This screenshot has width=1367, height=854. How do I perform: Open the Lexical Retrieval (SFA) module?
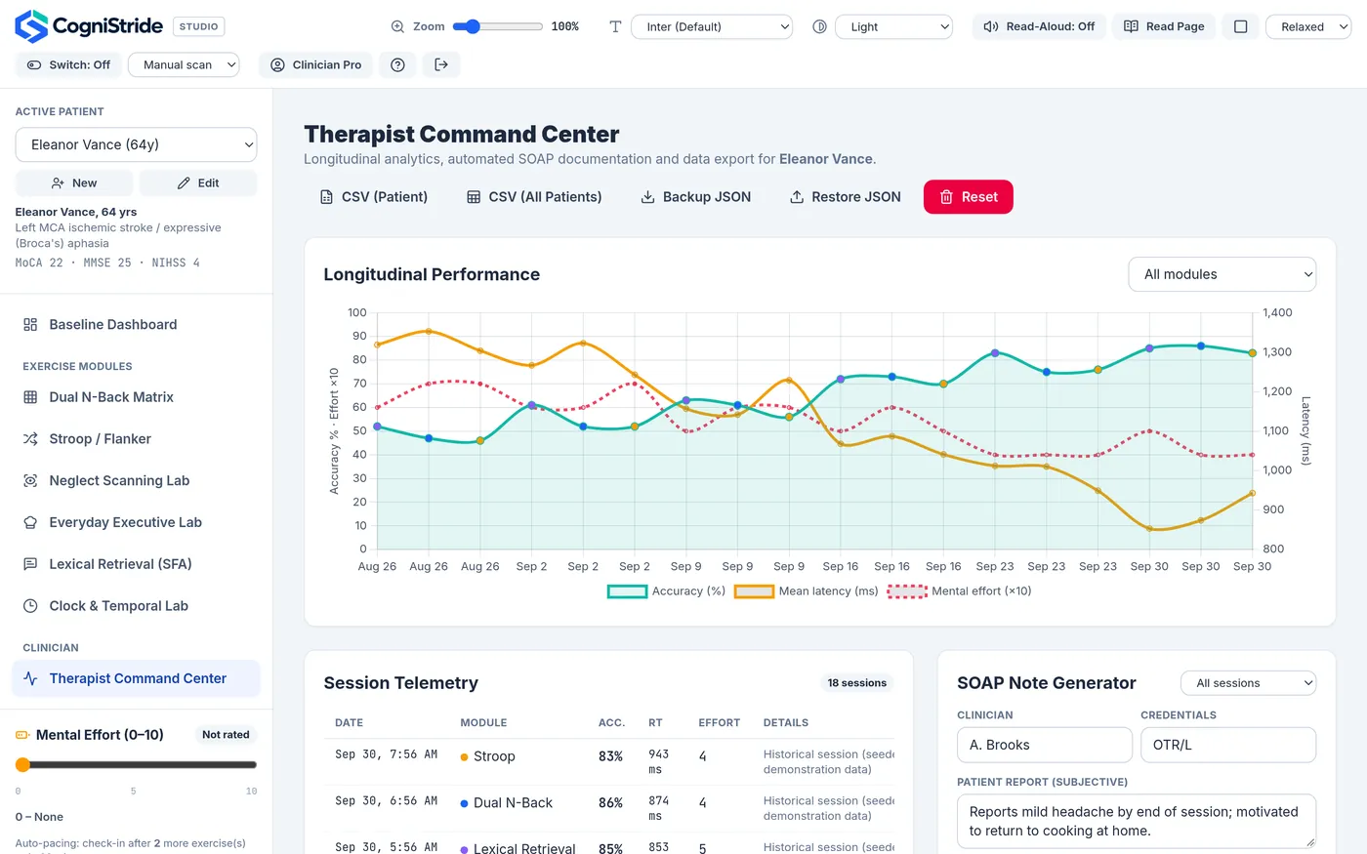[x=136, y=563]
